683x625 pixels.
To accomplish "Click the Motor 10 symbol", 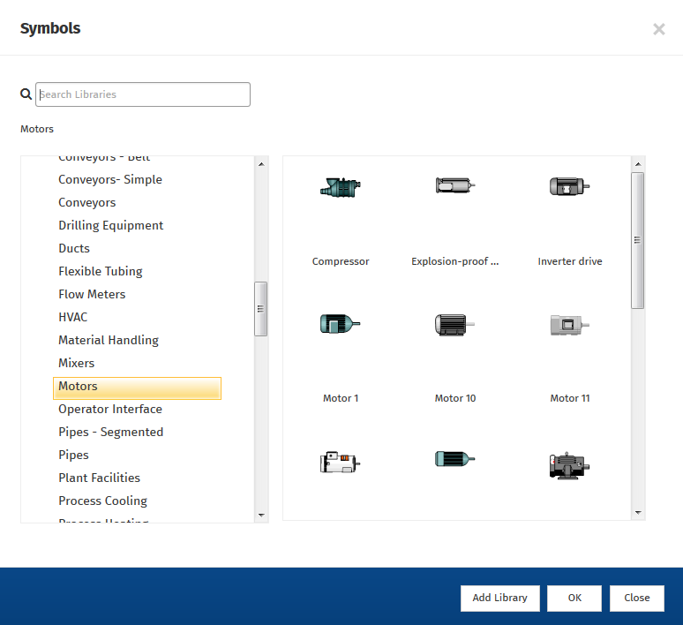I will pos(454,324).
